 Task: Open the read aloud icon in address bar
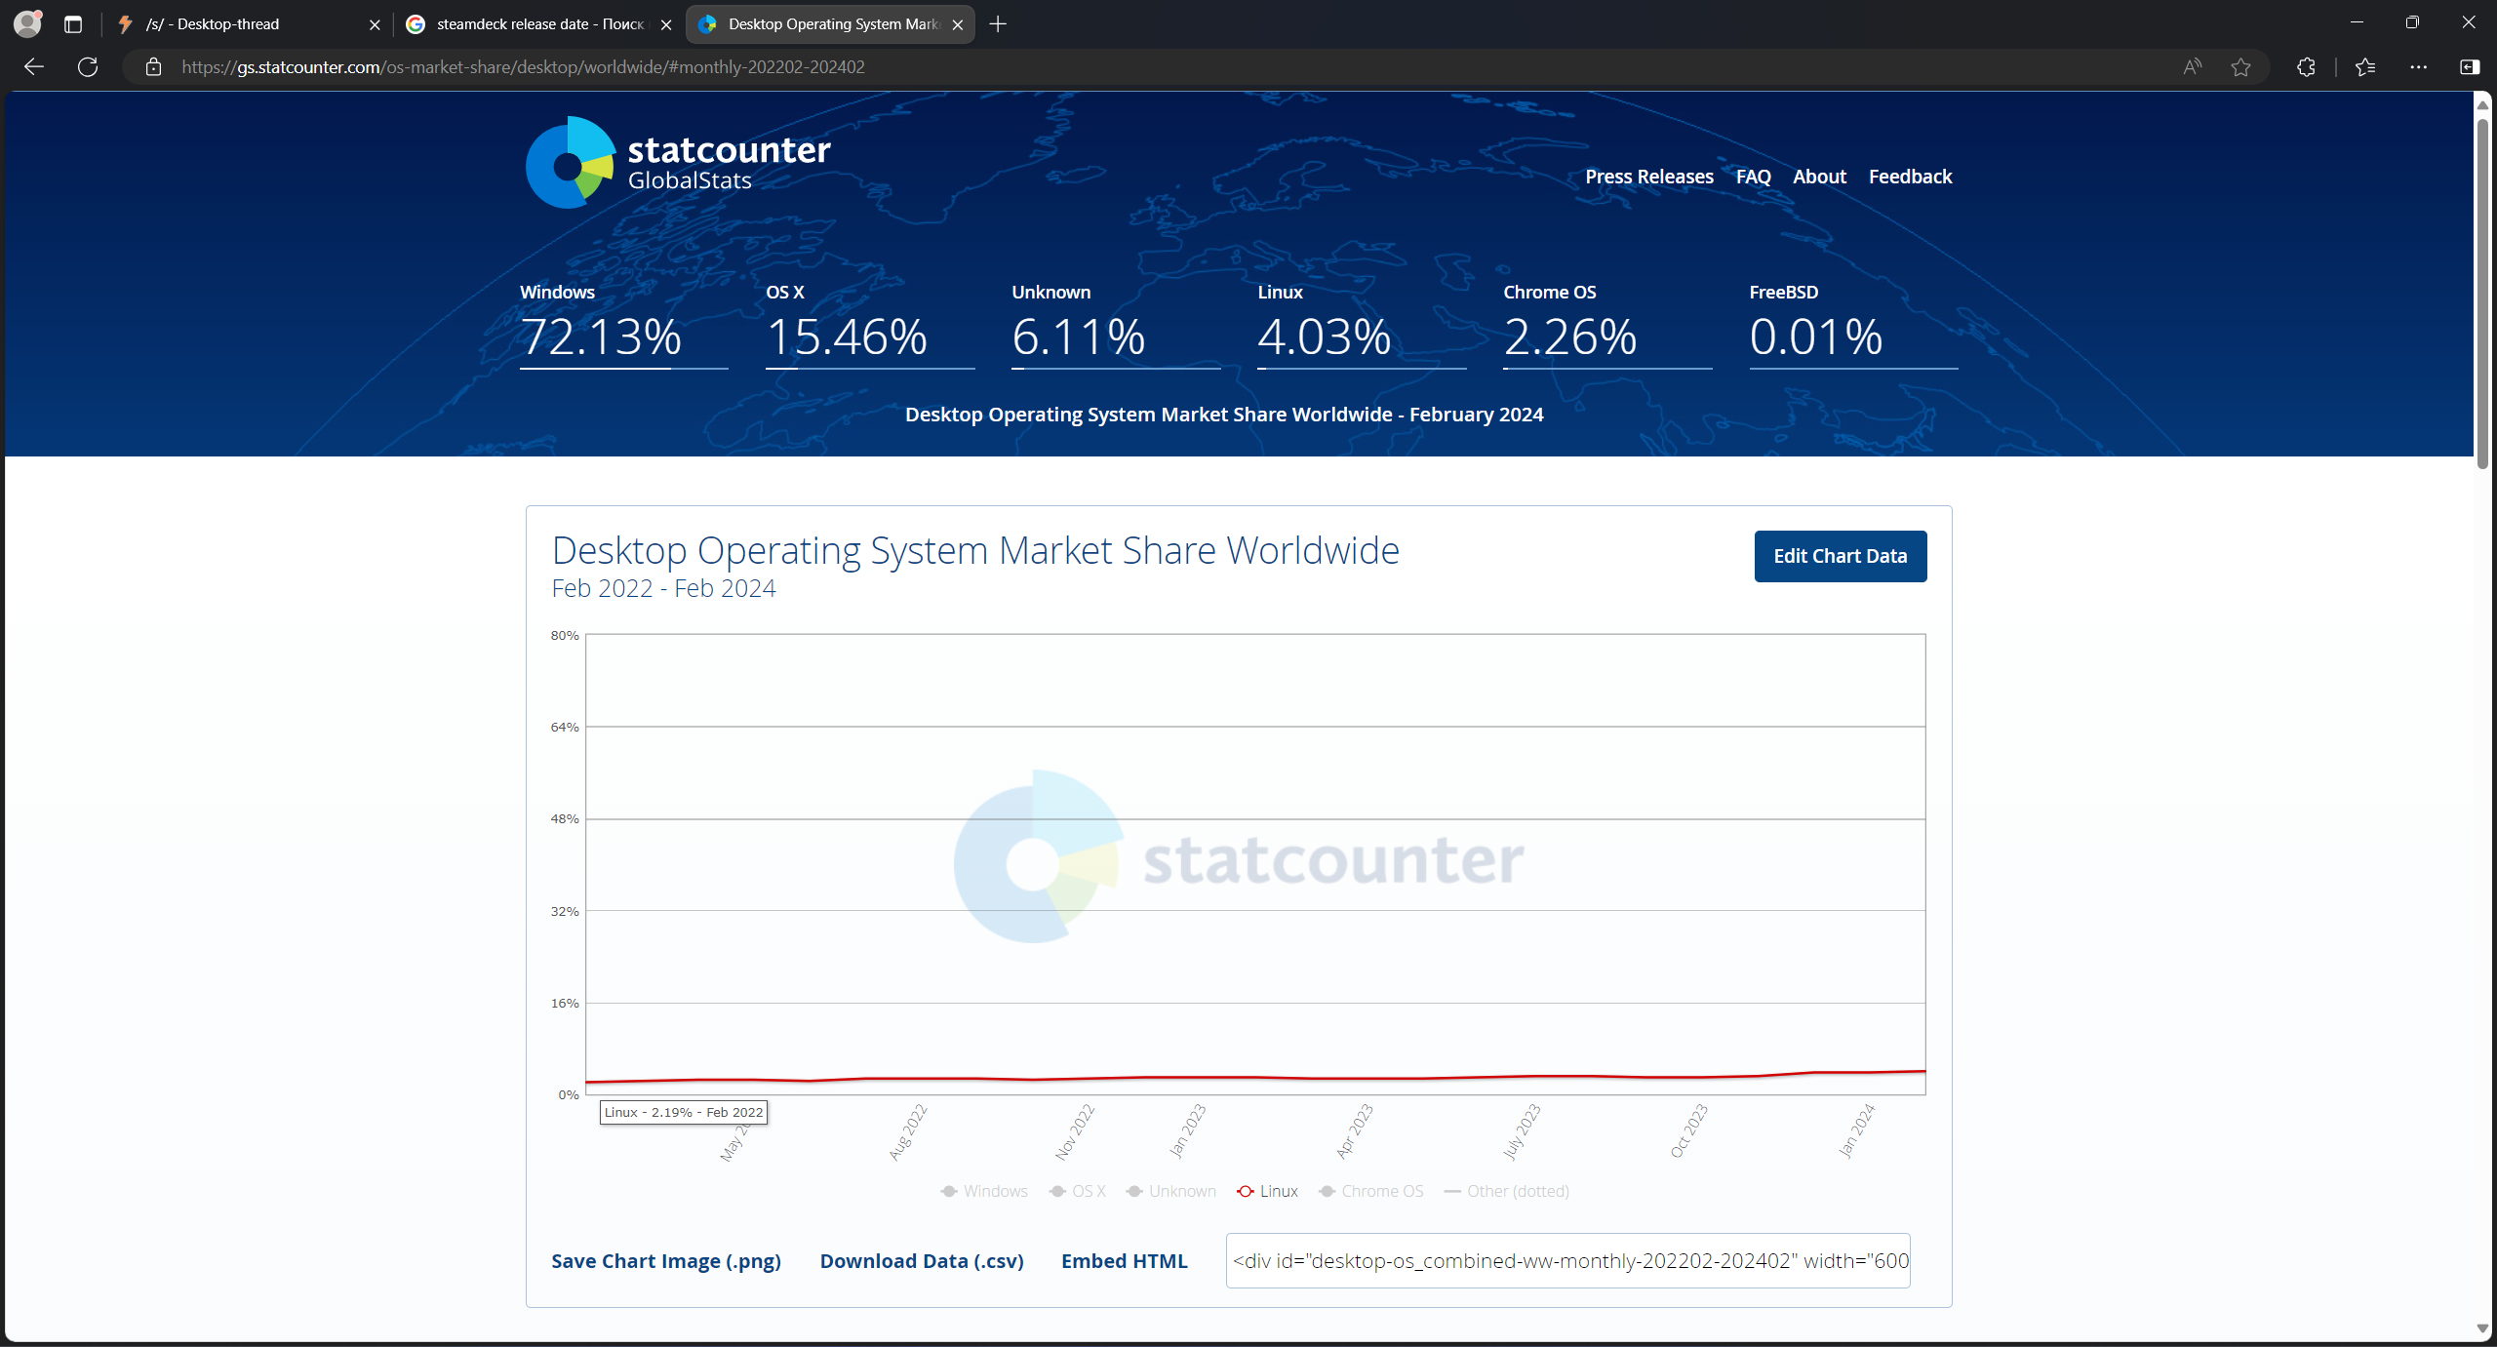pos(2192,66)
